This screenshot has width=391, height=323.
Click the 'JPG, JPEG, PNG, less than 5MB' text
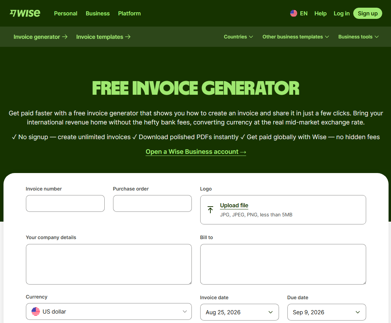coord(256,215)
